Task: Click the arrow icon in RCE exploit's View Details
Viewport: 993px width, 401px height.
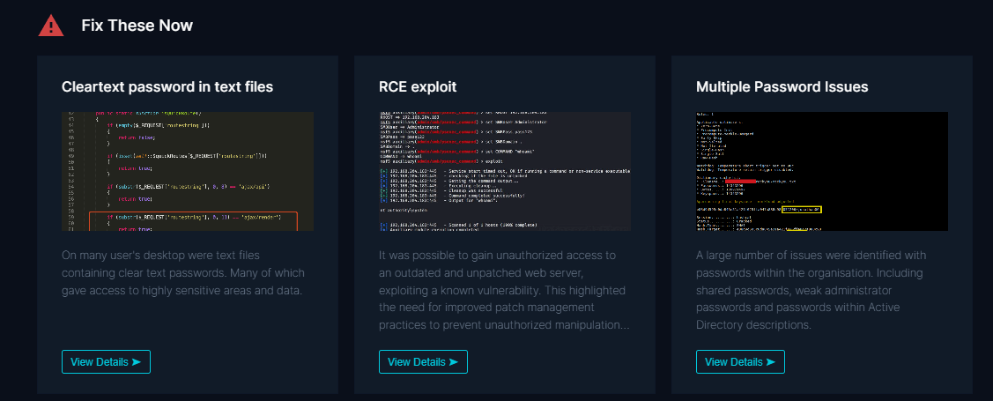Action: (453, 362)
